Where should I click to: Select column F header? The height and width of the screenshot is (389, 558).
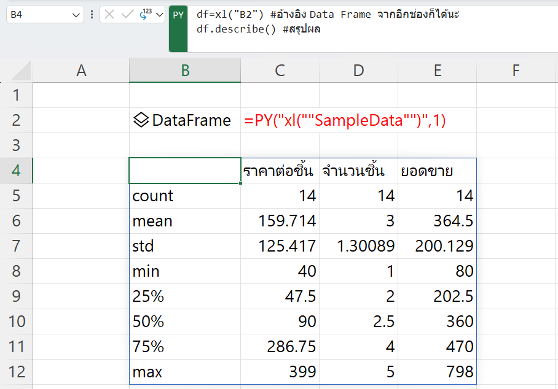coord(516,71)
